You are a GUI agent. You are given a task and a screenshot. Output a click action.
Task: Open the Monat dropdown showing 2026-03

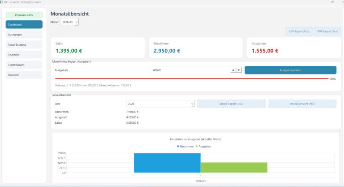coord(69,22)
